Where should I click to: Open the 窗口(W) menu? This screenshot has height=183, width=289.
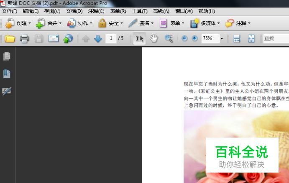click(184, 11)
